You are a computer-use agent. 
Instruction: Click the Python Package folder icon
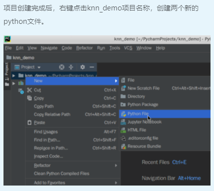point(123,104)
